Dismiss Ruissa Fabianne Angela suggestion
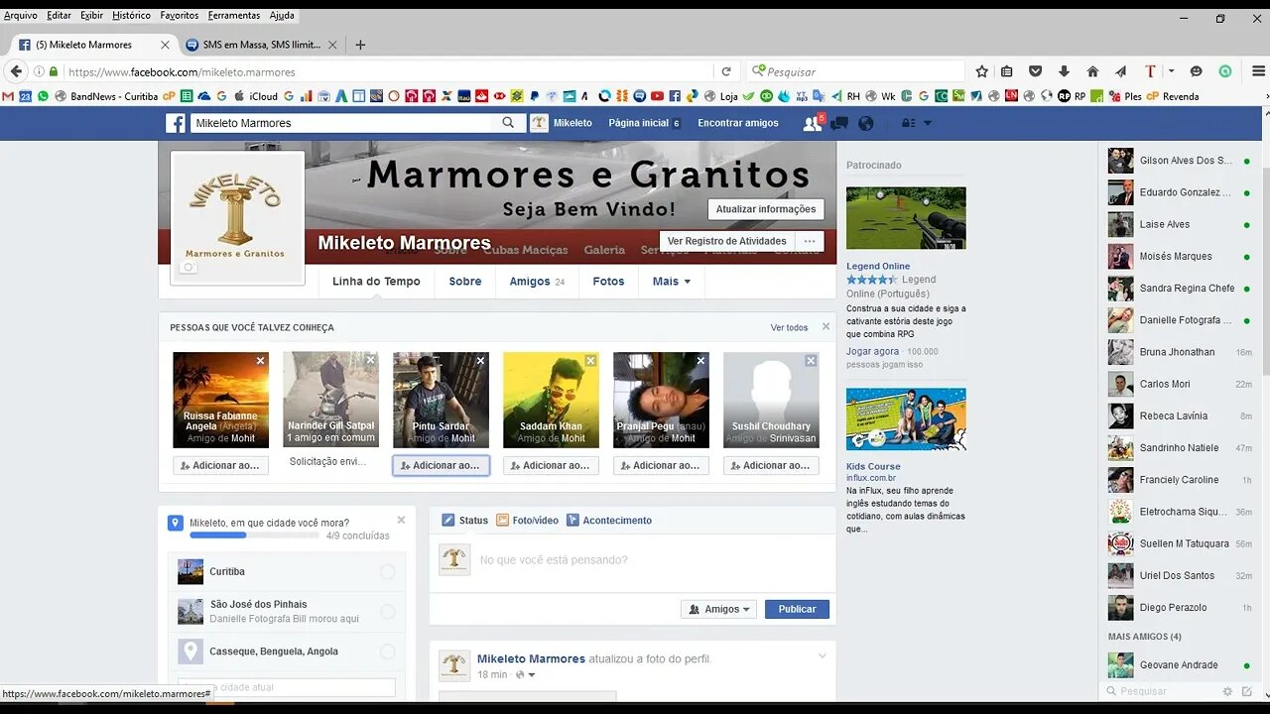The image size is (1270, 714). (261, 361)
